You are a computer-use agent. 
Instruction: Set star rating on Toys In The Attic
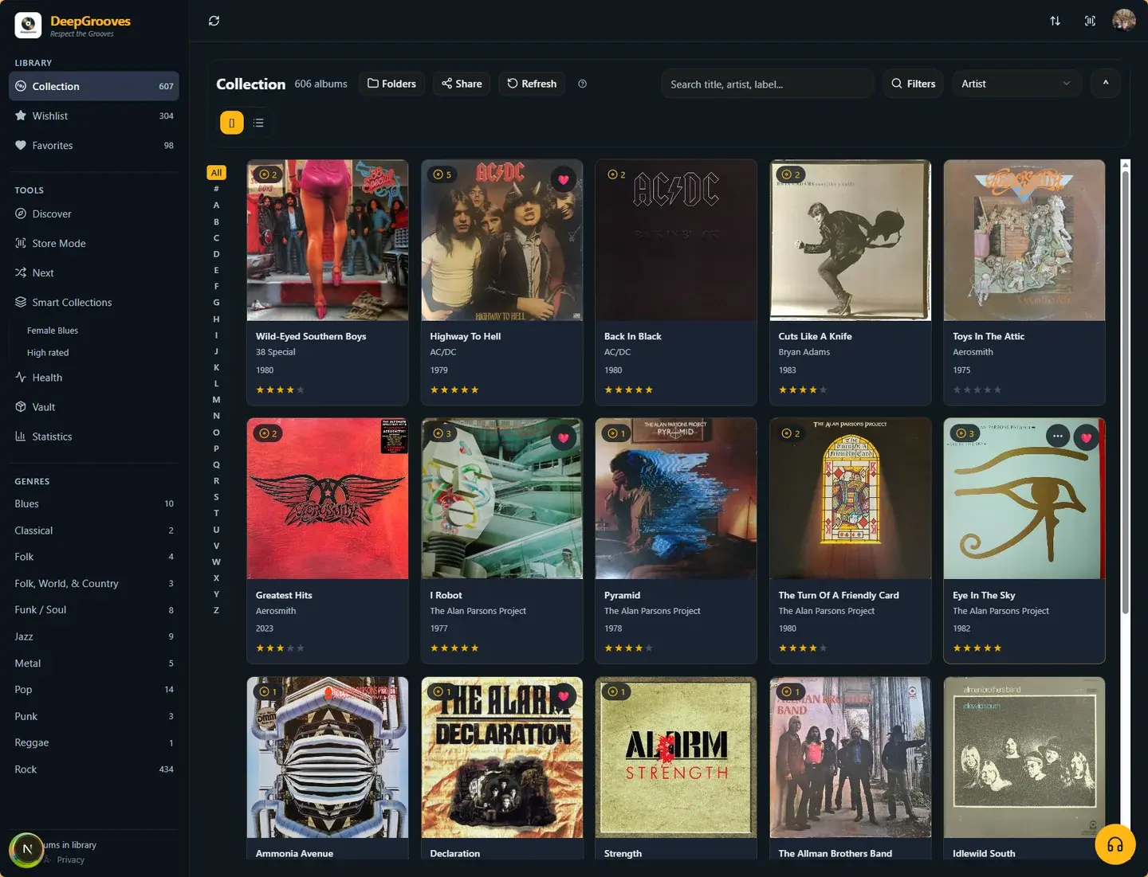977,390
